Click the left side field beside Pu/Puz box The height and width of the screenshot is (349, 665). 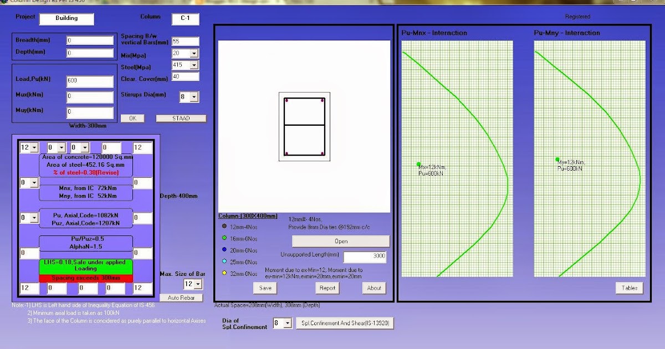pyautogui.click(x=29, y=253)
